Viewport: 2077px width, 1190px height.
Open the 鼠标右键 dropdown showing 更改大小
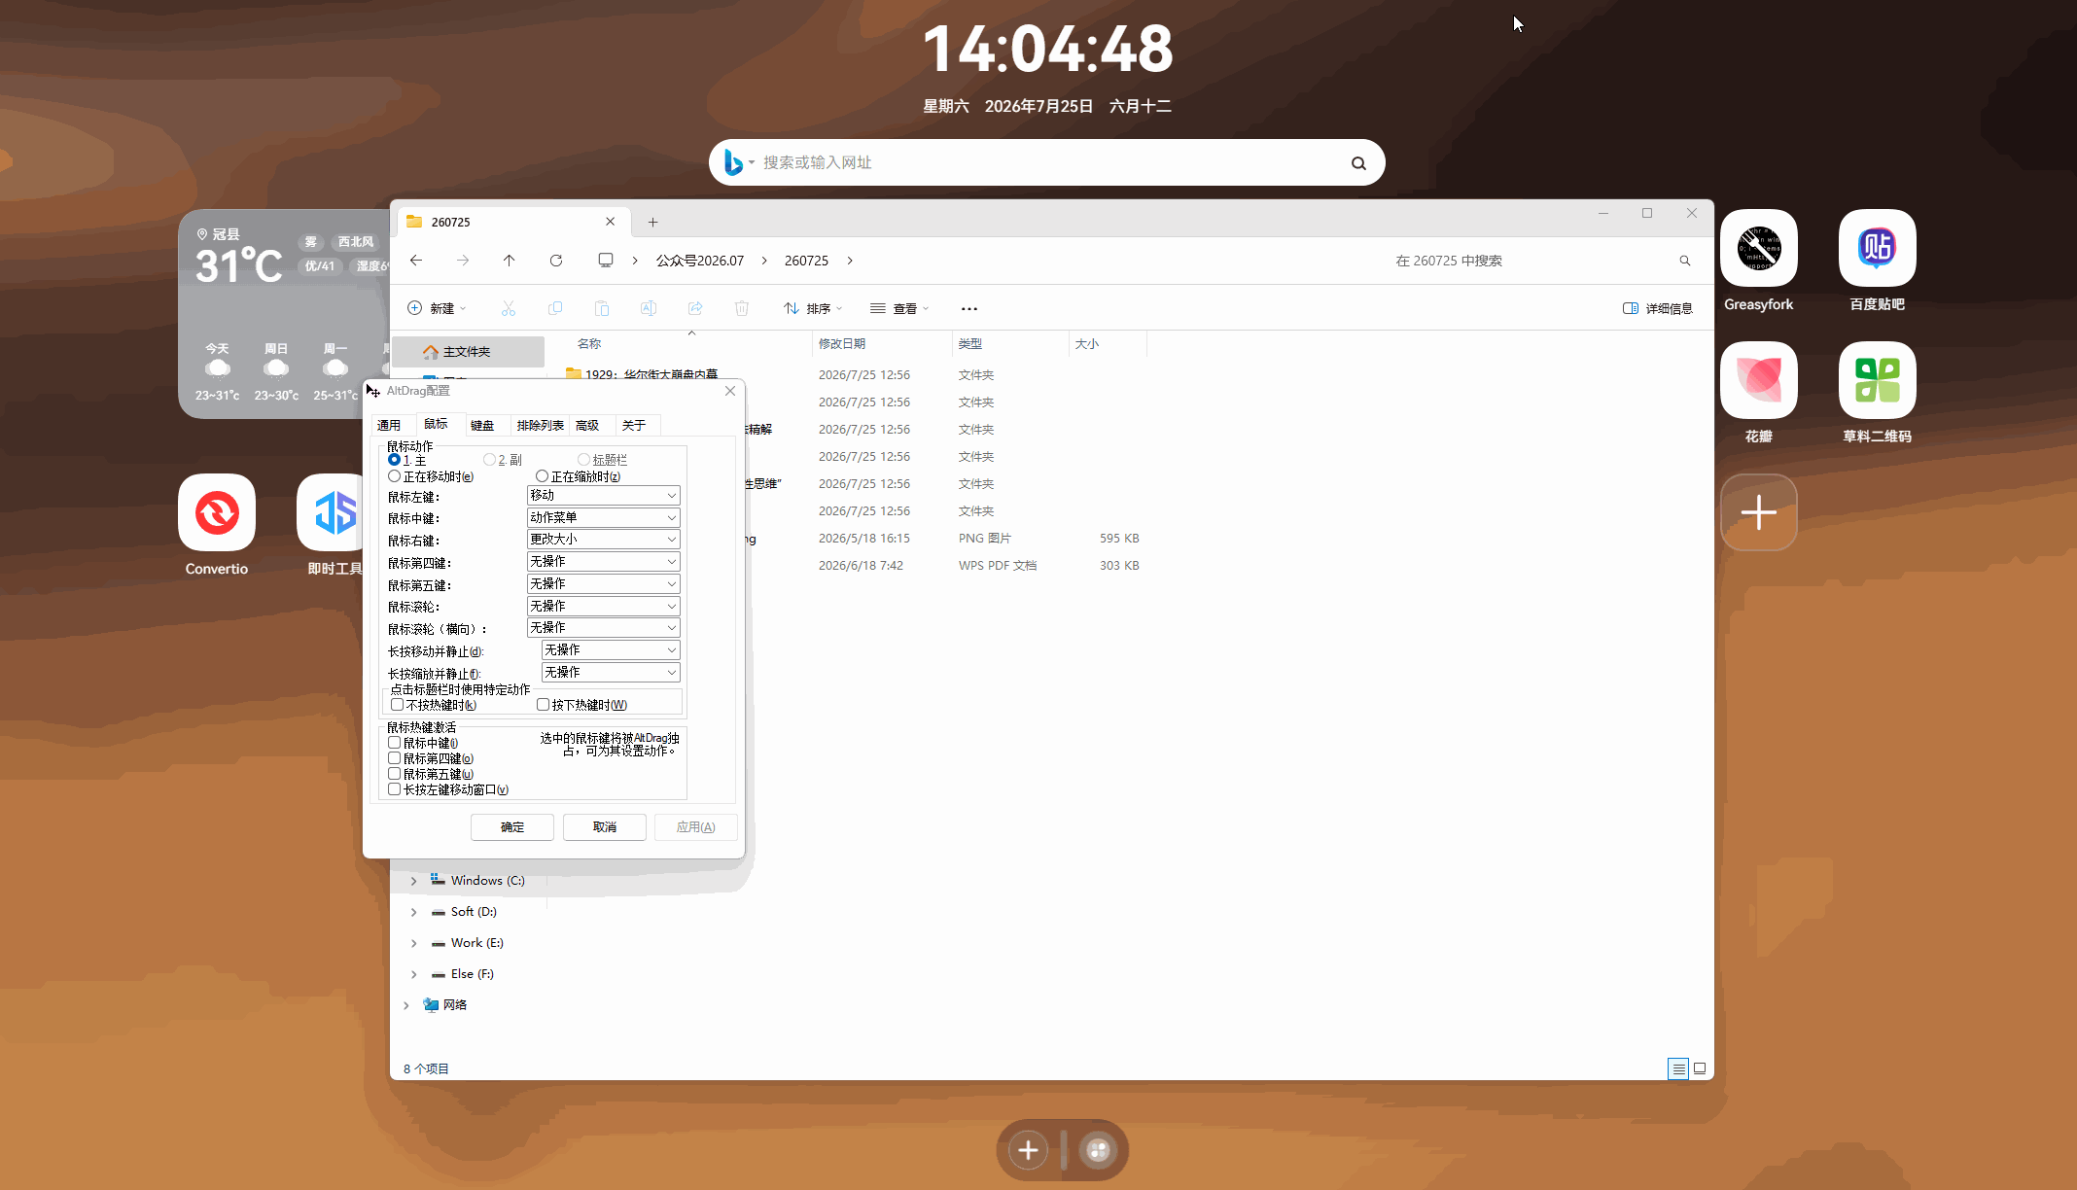pyautogui.click(x=603, y=540)
